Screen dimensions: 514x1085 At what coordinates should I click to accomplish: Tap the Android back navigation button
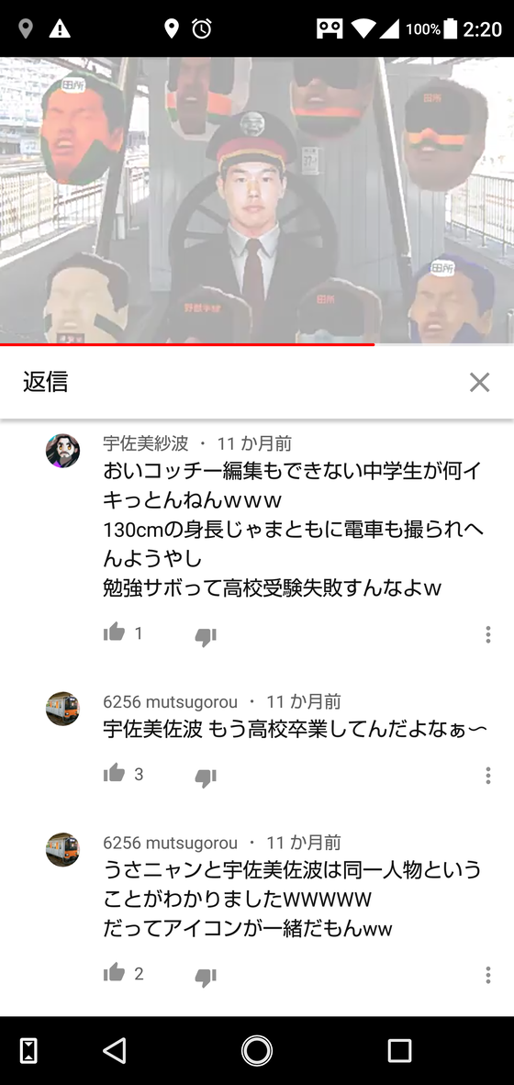[114, 1050]
